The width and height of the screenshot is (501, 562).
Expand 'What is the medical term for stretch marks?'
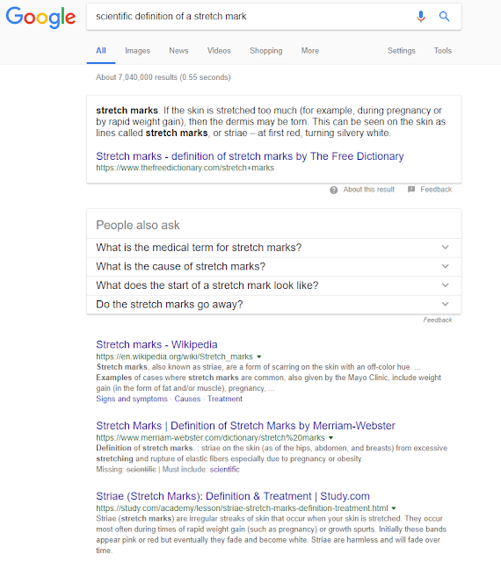(x=274, y=248)
